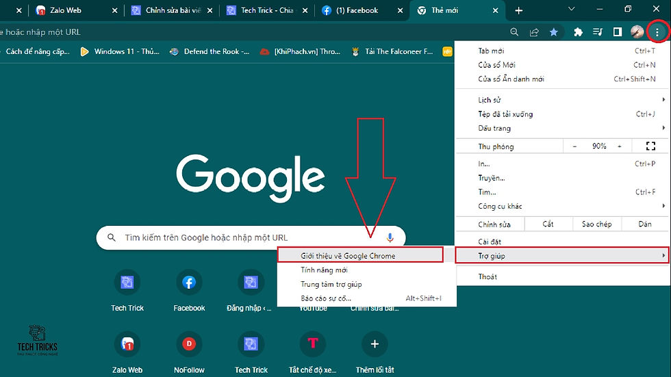Open the [KhiPhach.vn] Thro... bookmark

coord(301,52)
